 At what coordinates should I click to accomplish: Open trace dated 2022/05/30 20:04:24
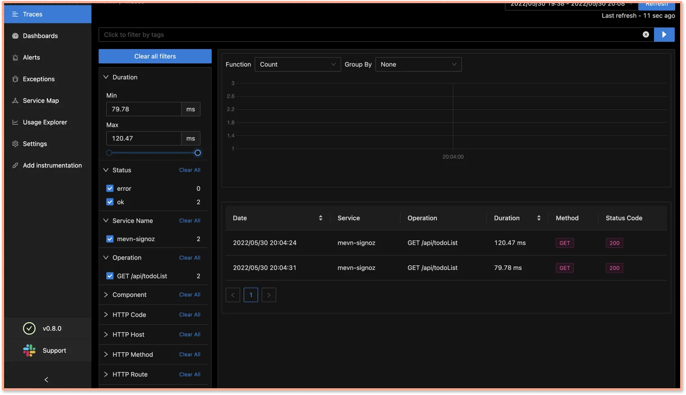(446, 243)
